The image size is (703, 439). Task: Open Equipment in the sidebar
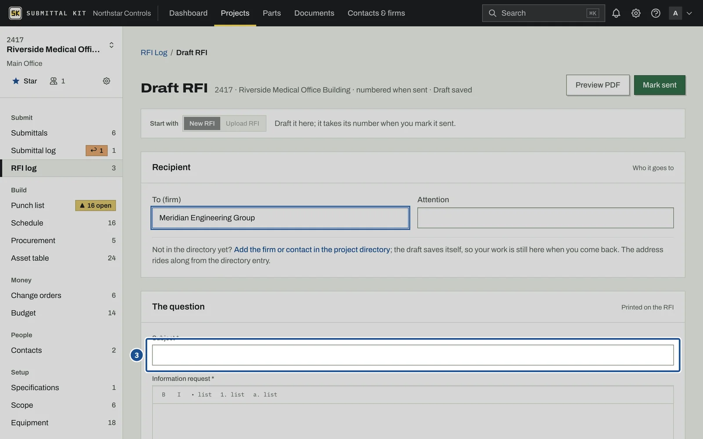pos(62,423)
